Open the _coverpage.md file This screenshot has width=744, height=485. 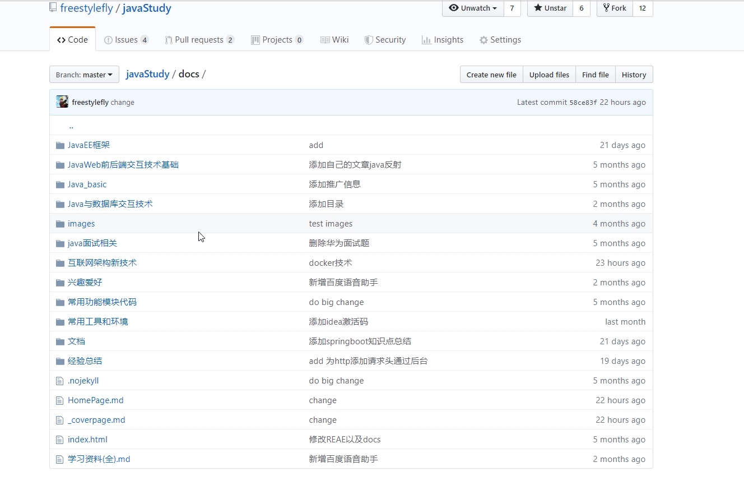point(96,420)
